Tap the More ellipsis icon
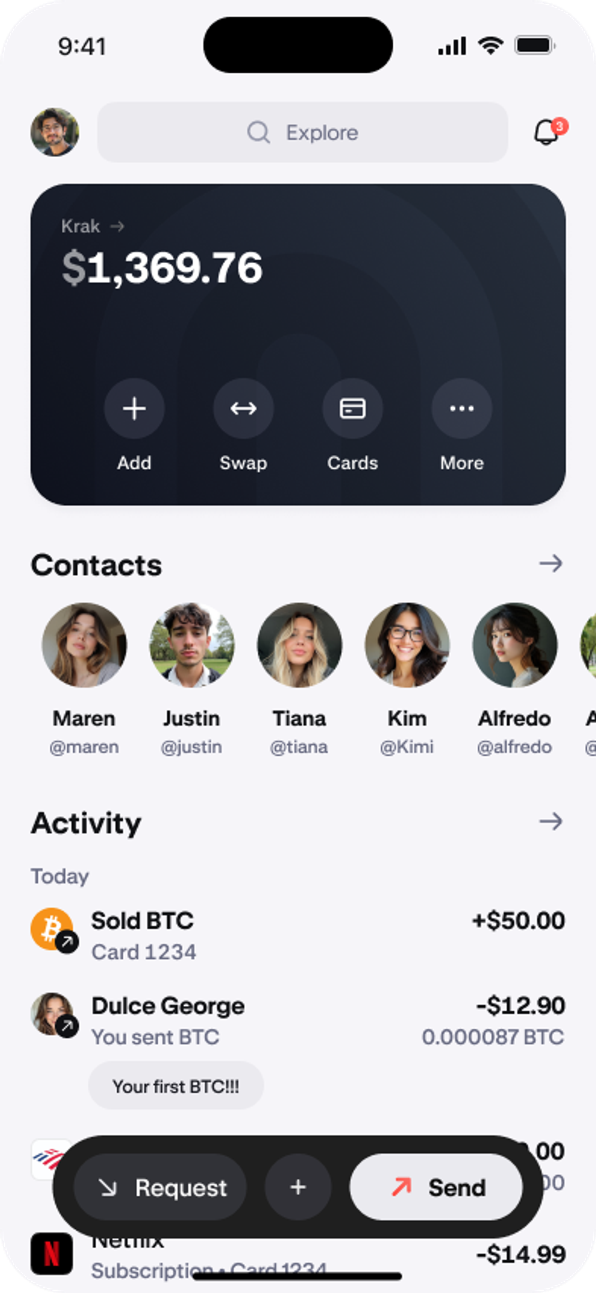 pyautogui.click(x=461, y=408)
